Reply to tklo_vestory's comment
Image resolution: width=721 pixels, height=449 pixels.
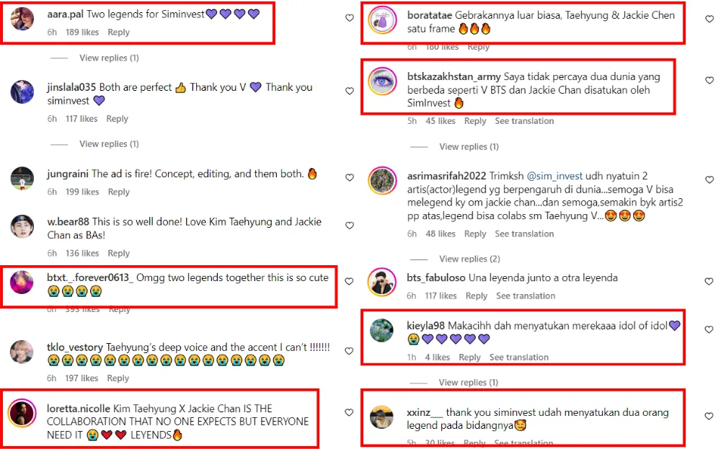click(118, 378)
